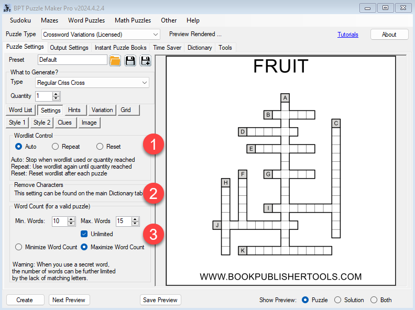Click the BPT app icon in title bar
Viewport: 415px width, 310px height.
click(7, 7)
